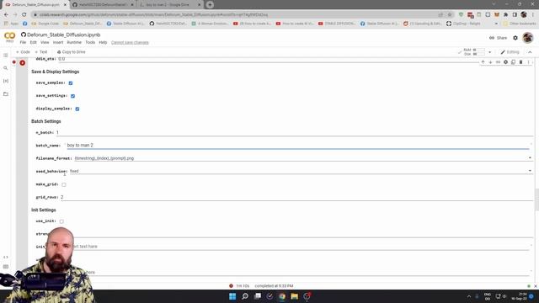Image resolution: width=539 pixels, height=303 pixels.
Task: Open files panel sidebar icon
Action: 6,93
